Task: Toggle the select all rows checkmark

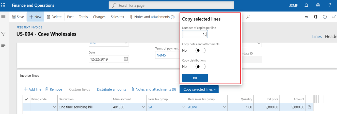Action: pos(26,99)
